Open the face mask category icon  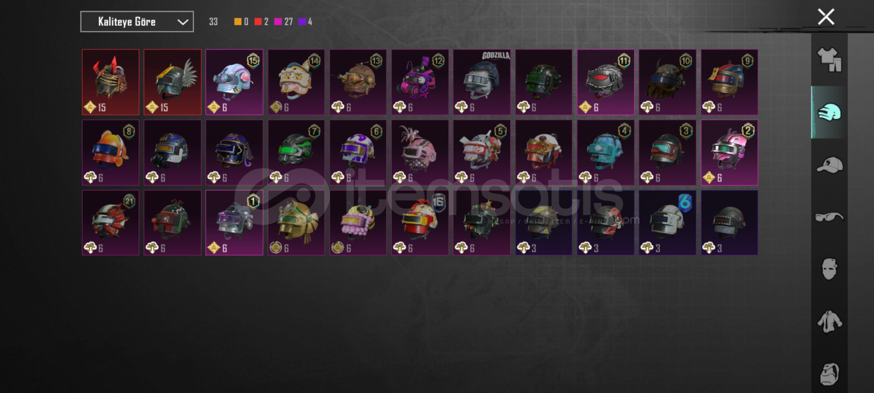point(830,269)
